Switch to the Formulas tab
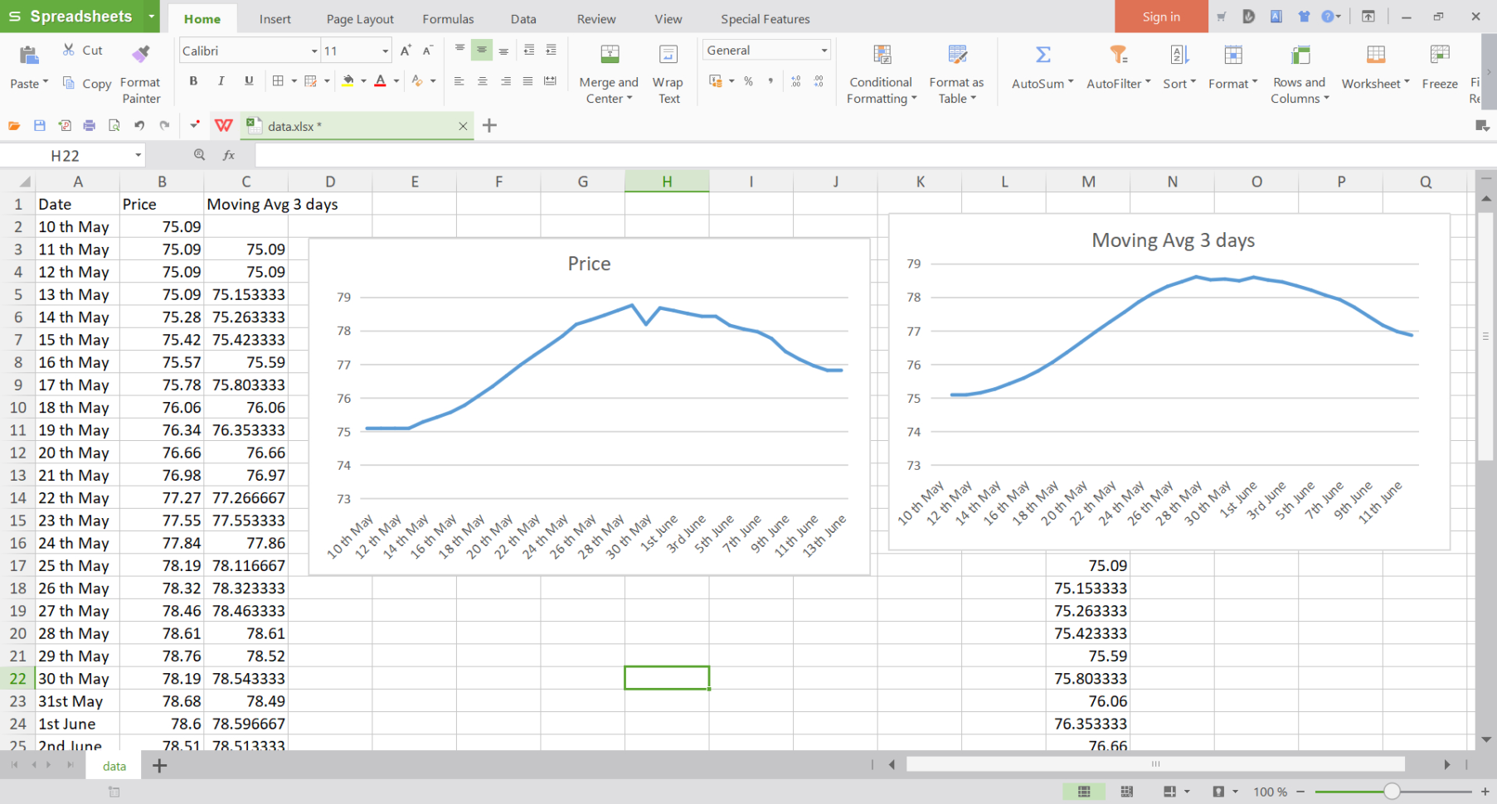The width and height of the screenshot is (1497, 804). click(x=448, y=19)
